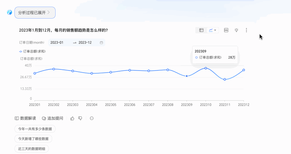Click the 202310 peak data point
The height and width of the screenshot is (154, 291).
click(205, 68)
